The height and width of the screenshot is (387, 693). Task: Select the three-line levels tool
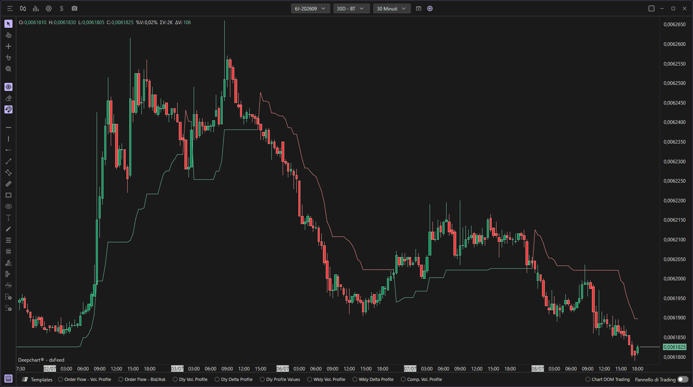point(8,240)
